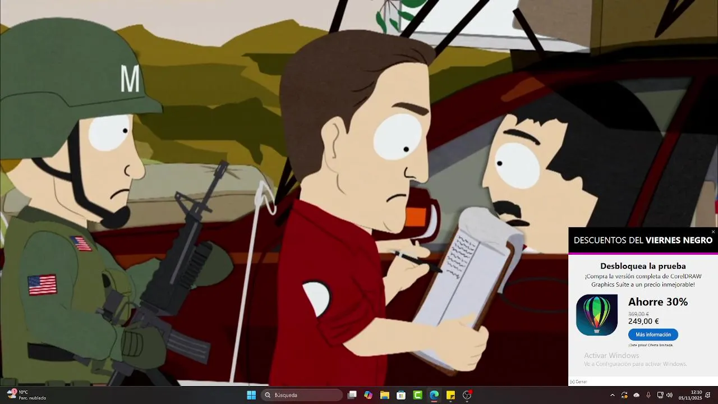The height and width of the screenshot is (404, 718).
Task: Expand the hidden system tray icons chevron
Action: [x=612, y=395]
